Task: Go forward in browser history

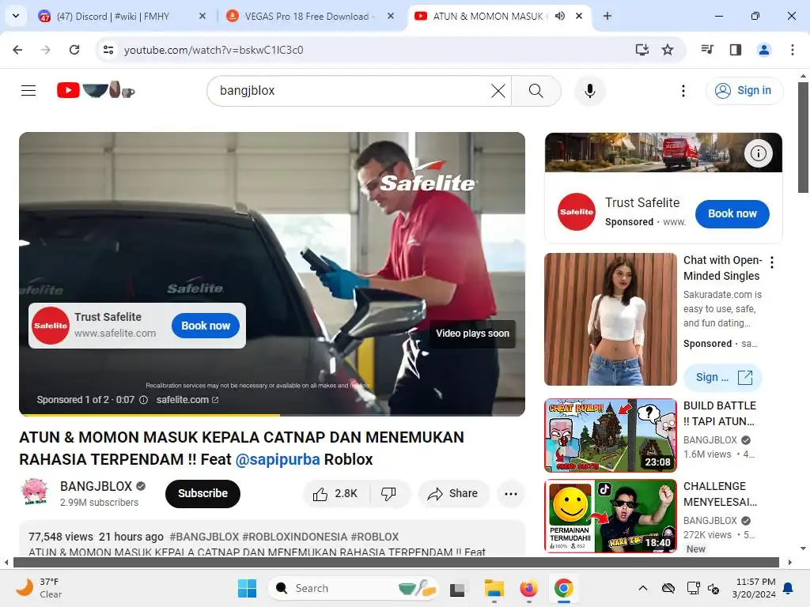Action: (46, 50)
